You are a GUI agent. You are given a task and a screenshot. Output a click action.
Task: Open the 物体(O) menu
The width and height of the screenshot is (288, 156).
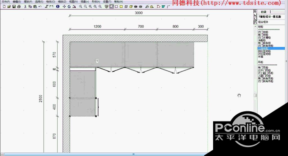pos(51,2)
